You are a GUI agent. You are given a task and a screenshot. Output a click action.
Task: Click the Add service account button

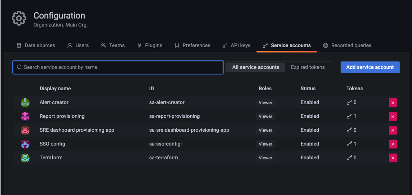pos(370,67)
